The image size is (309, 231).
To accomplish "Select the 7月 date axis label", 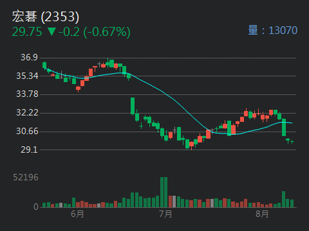I will [x=165, y=214].
